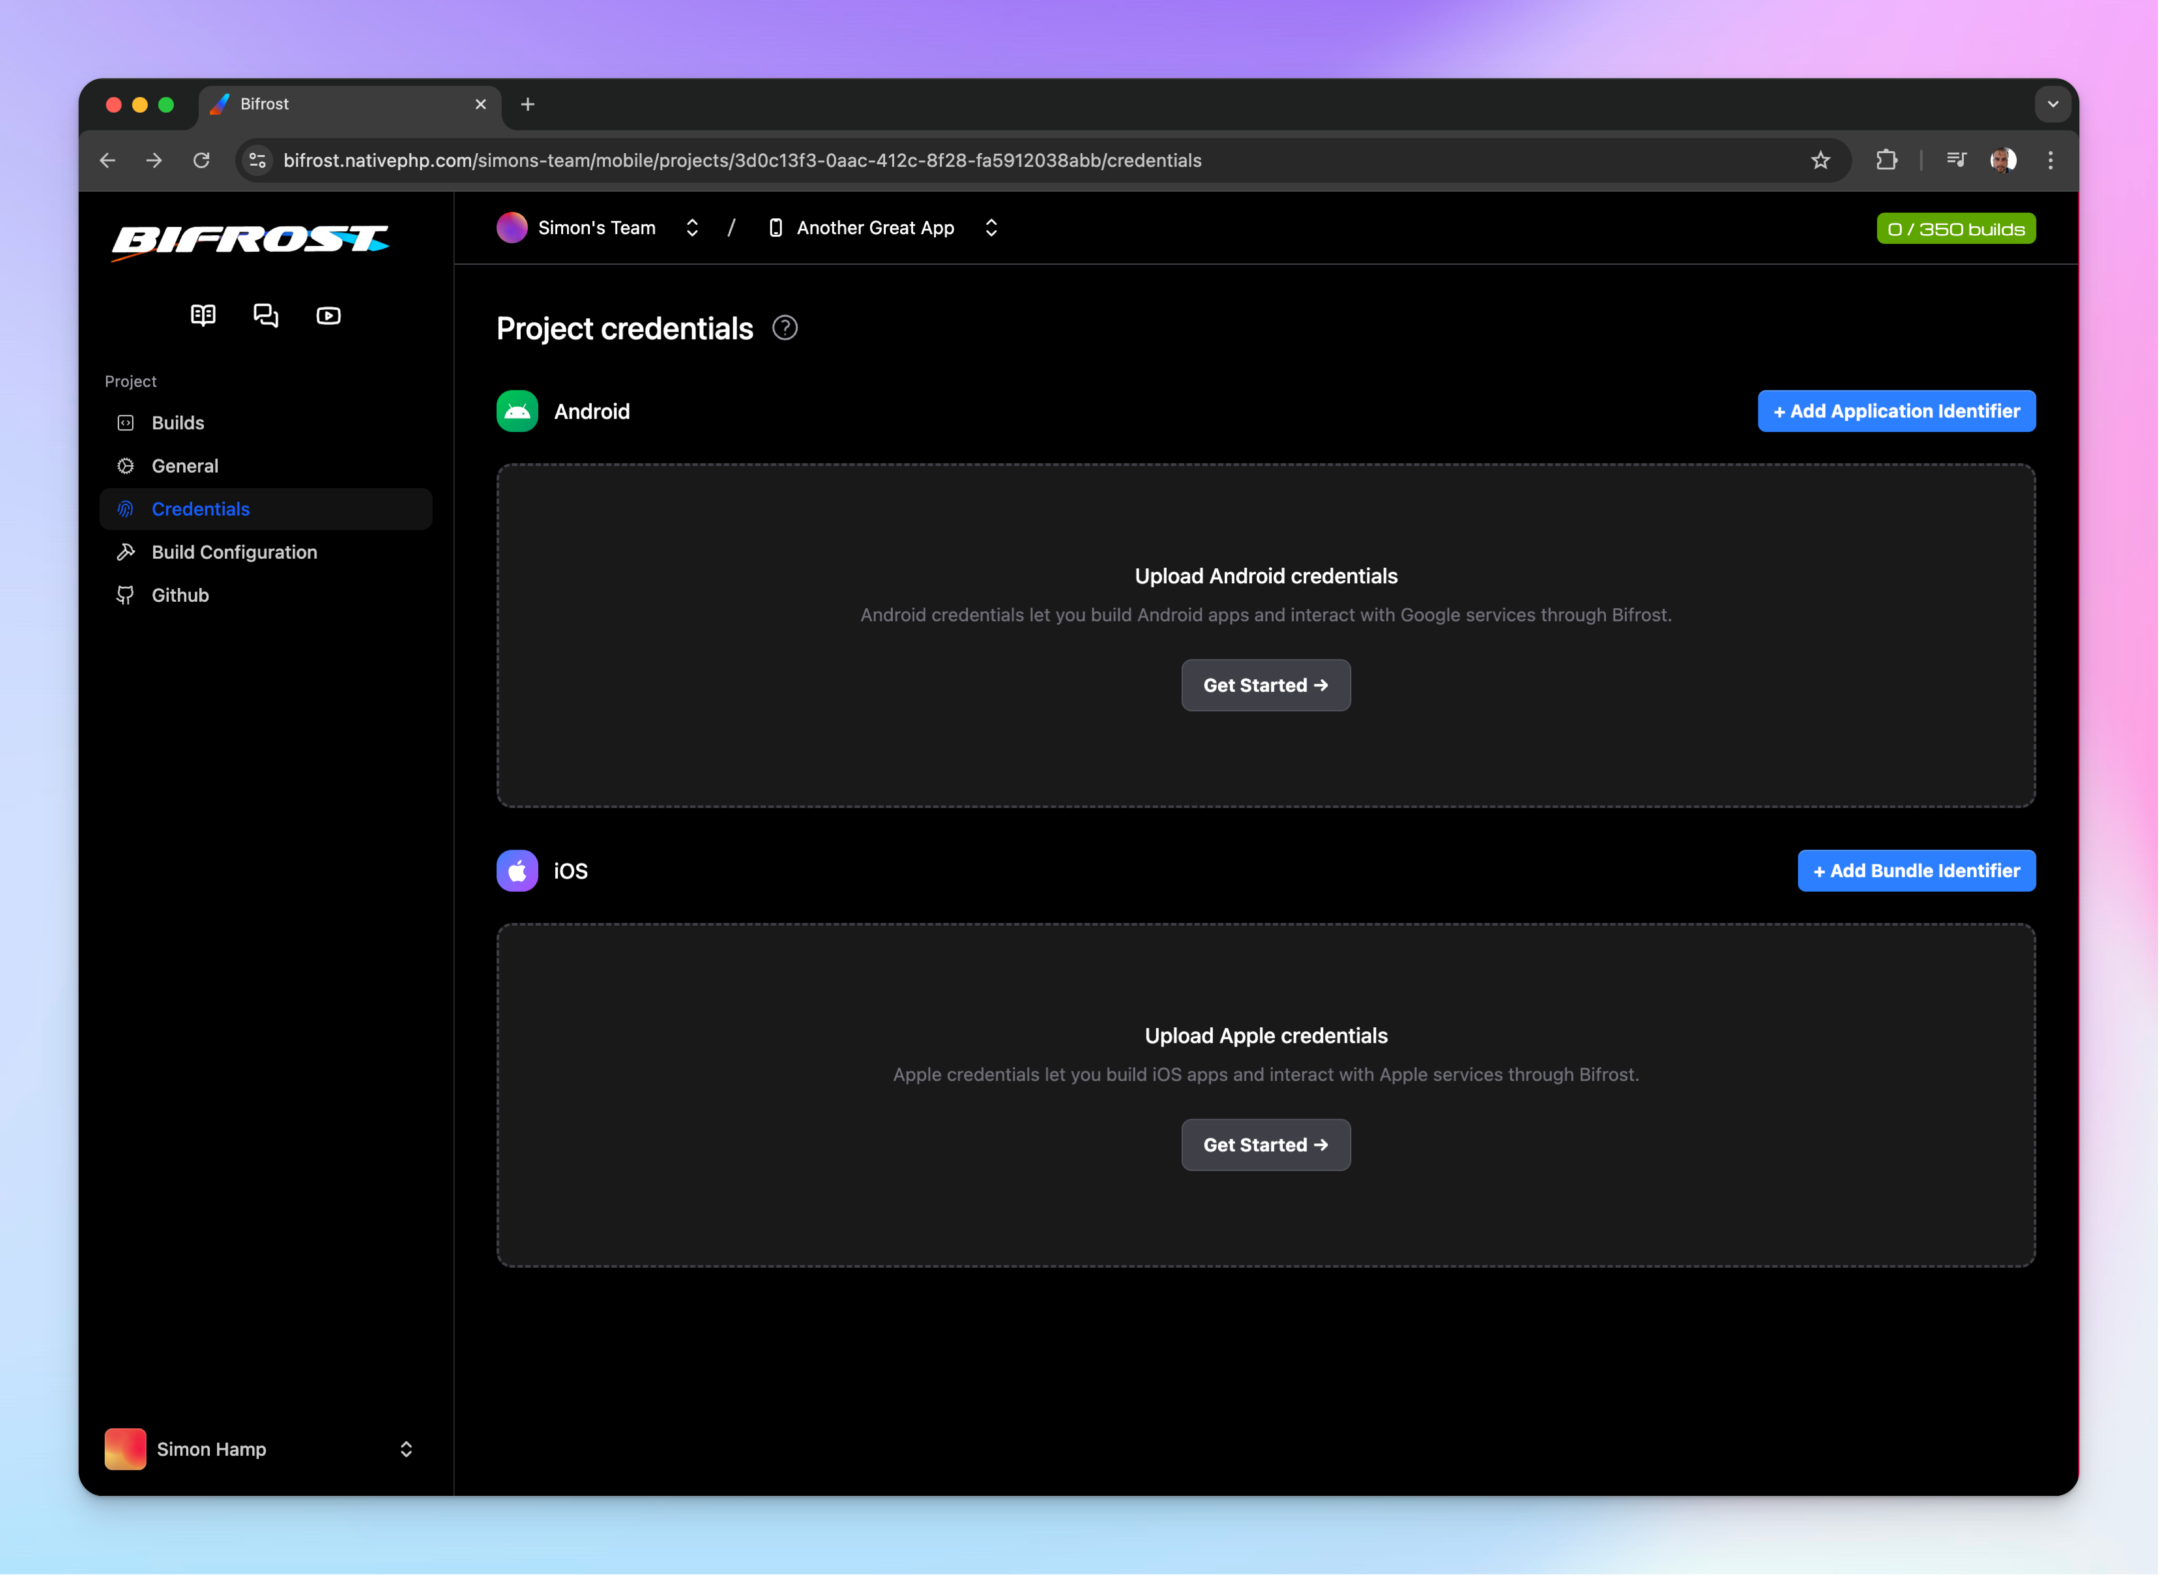Screen dimensions: 2159x1575
Task: Click the iOS section label
Action: click(x=571, y=871)
